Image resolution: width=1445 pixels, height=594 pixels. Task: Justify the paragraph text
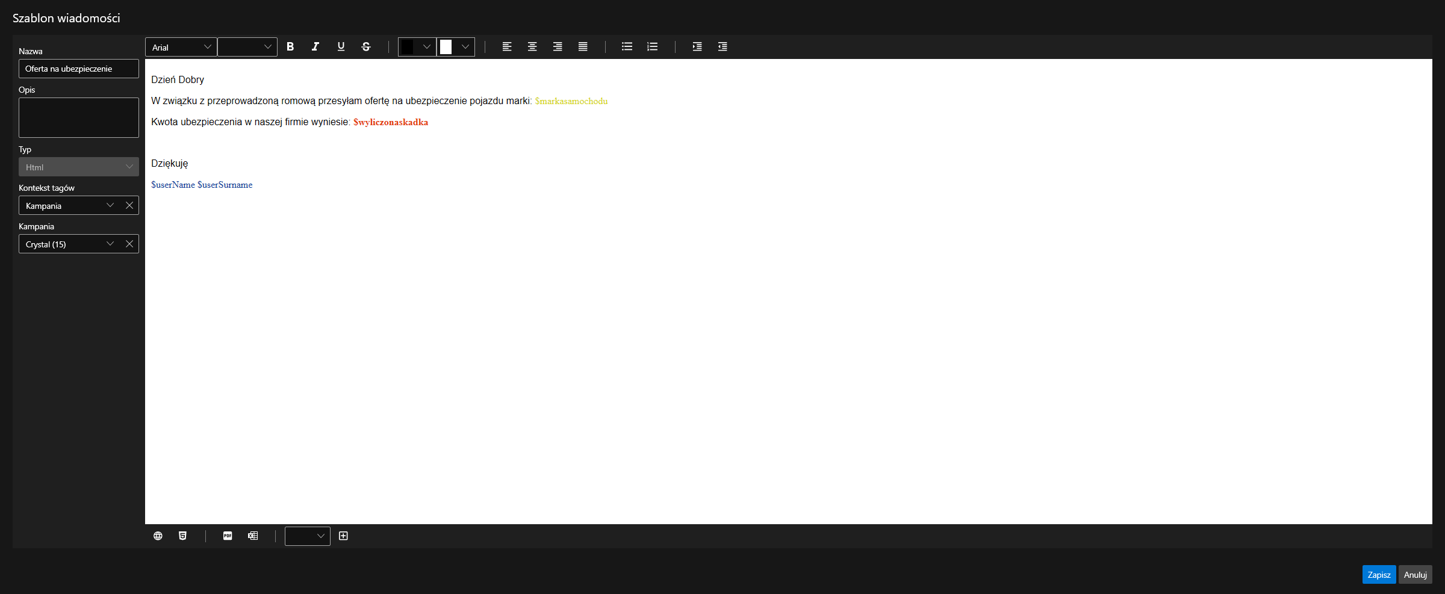click(583, 46)
